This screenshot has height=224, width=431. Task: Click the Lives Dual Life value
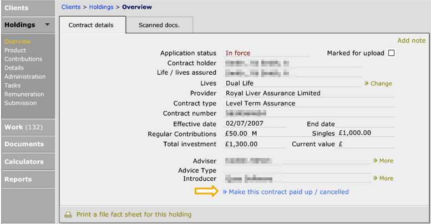pos(240,83)
